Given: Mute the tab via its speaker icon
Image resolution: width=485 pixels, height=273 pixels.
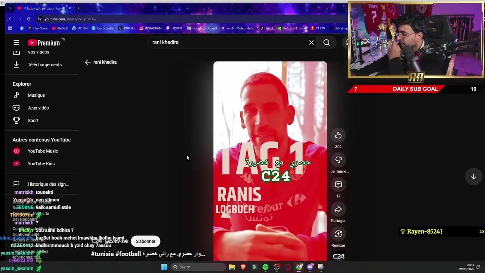Looking at the screenshot, I should [x=64, y=8].
